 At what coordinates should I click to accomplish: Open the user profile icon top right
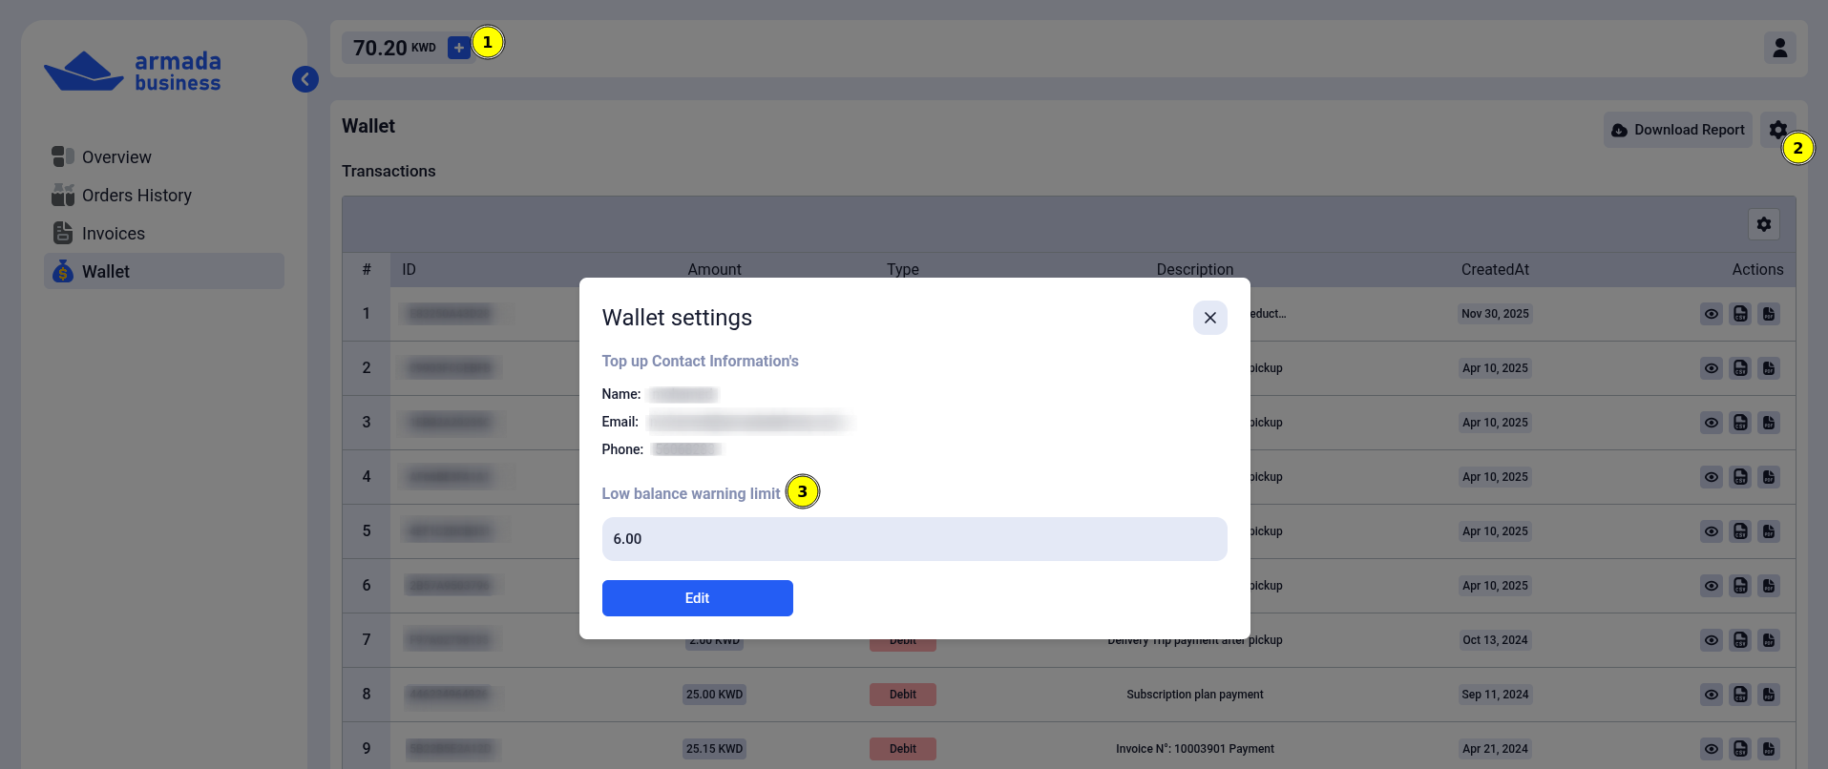(1779, 47)
